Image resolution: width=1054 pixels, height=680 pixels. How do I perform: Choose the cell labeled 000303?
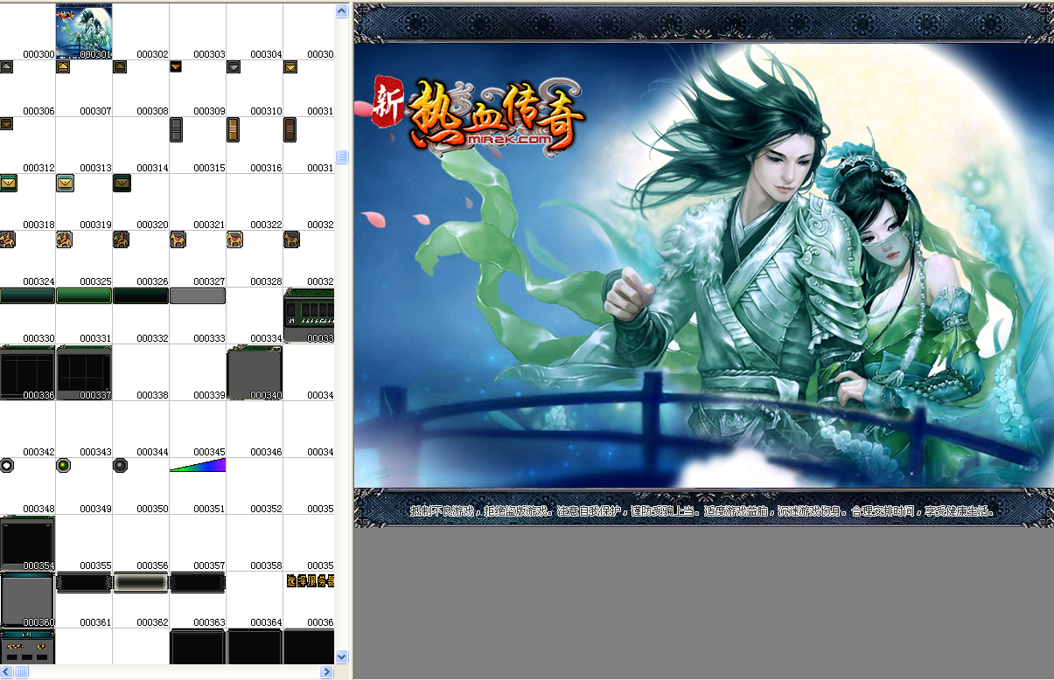click(198, 31)
